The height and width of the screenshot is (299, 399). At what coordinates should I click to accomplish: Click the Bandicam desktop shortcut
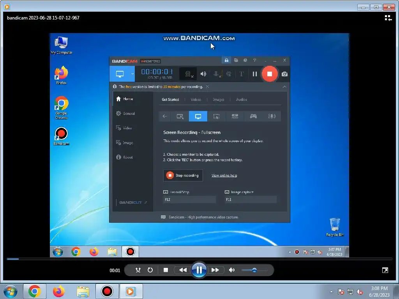point(61,136)
